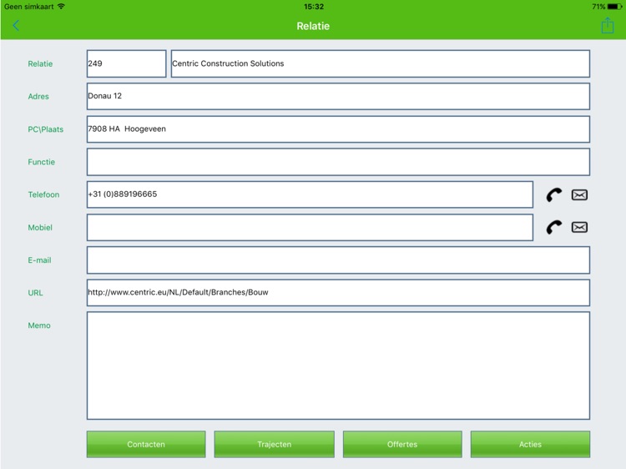Image resolution: width=626 pixels, height=469 pixels.
Task: Select the URL field with centric.eu address
Action: tap(338, 293)
